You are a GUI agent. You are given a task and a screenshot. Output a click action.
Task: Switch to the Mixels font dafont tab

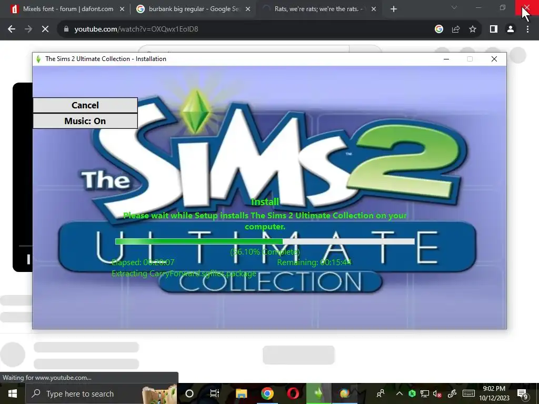(x=68, y=9)
